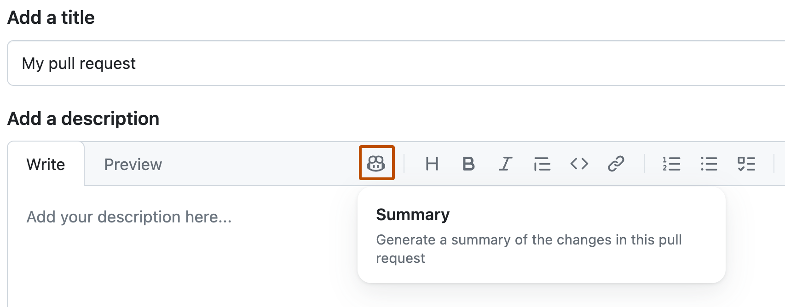
Task: Expand the highlighted Copilot dropdown
Action: [376, 164]
